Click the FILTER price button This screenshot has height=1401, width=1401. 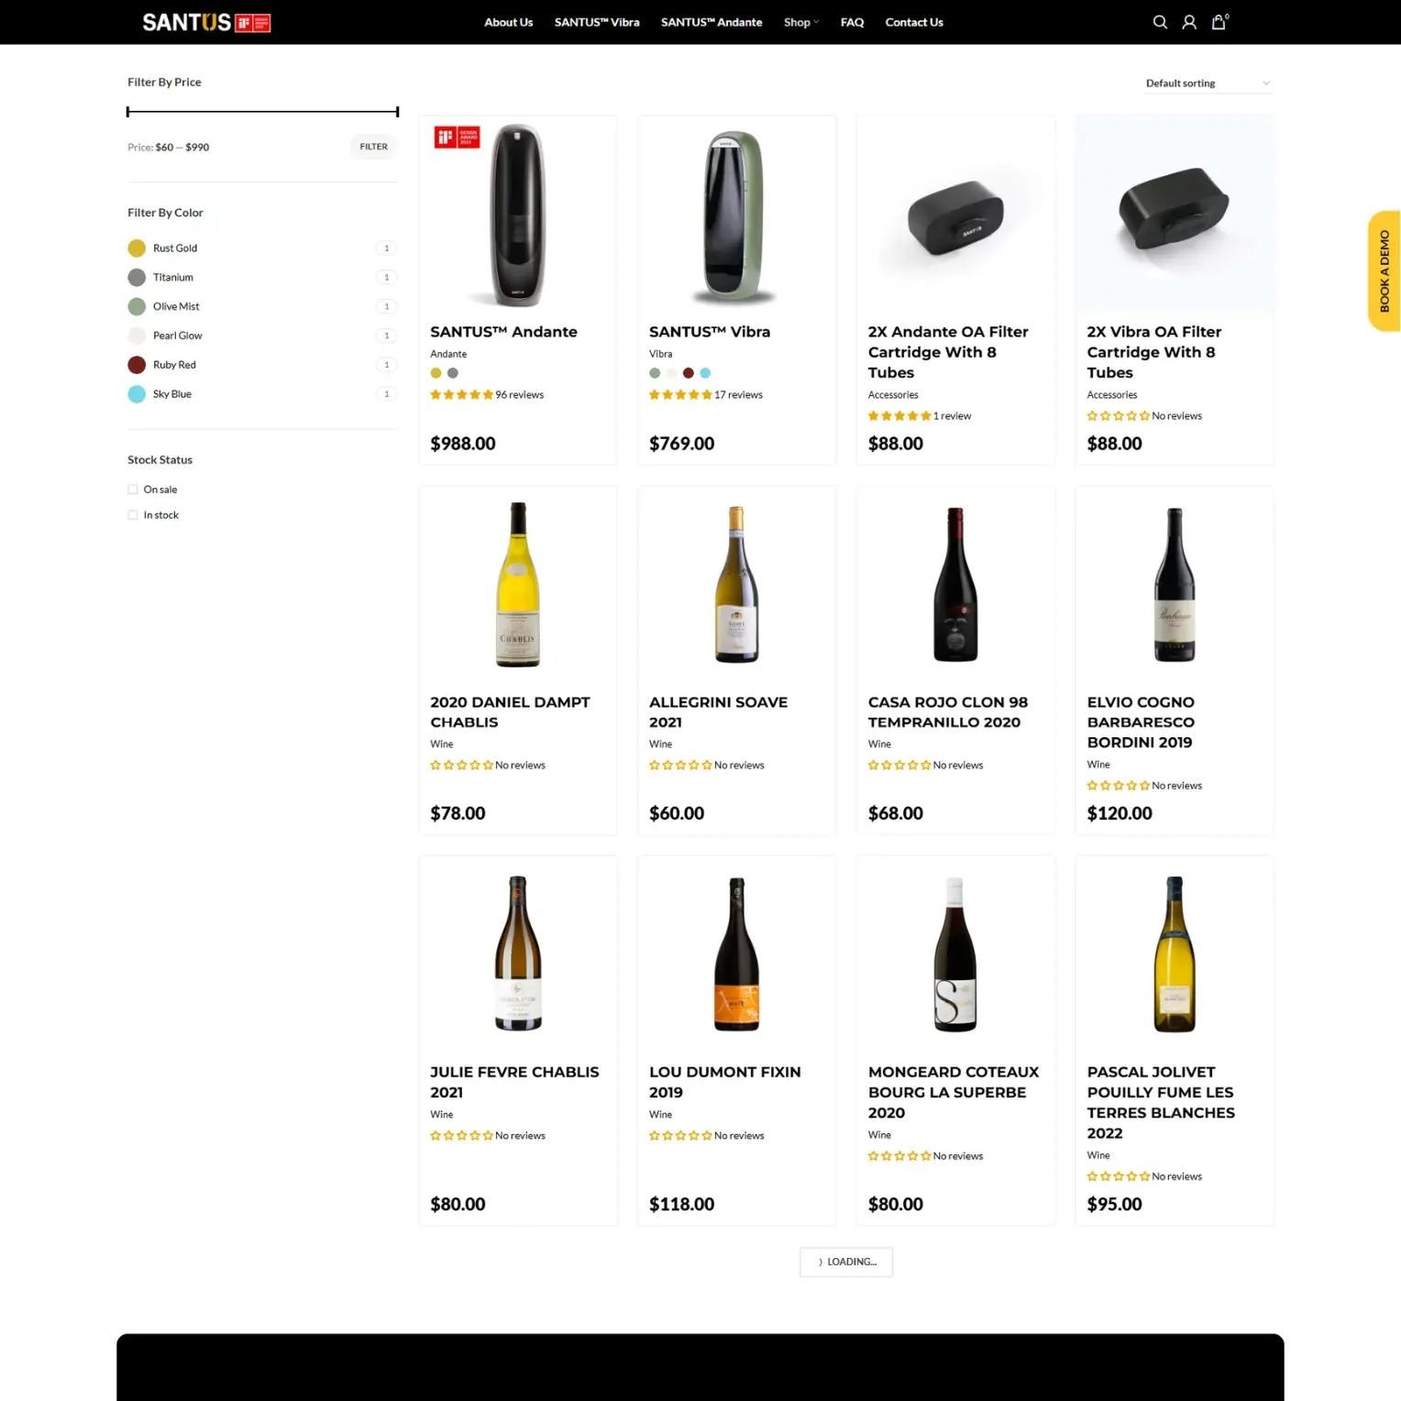click(373, 147)
